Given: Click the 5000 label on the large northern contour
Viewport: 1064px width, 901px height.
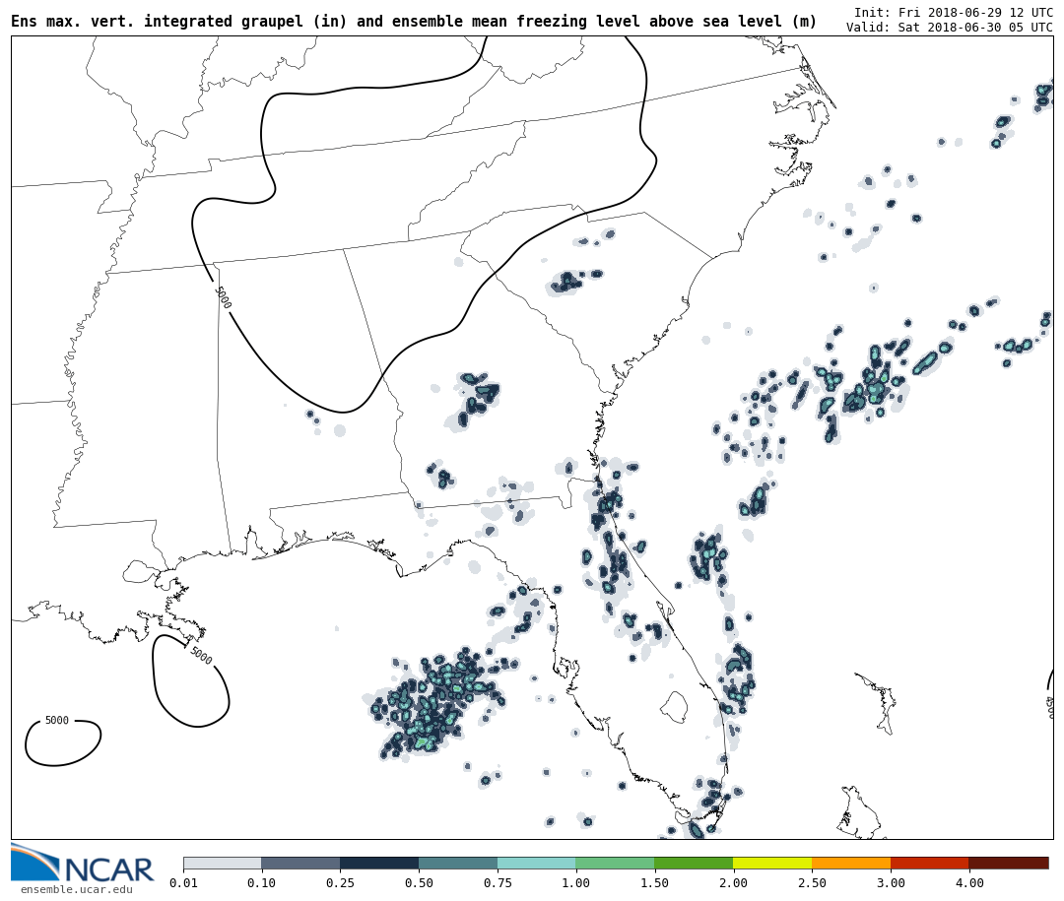Looking at the screenshot, I should click(223, 297).
